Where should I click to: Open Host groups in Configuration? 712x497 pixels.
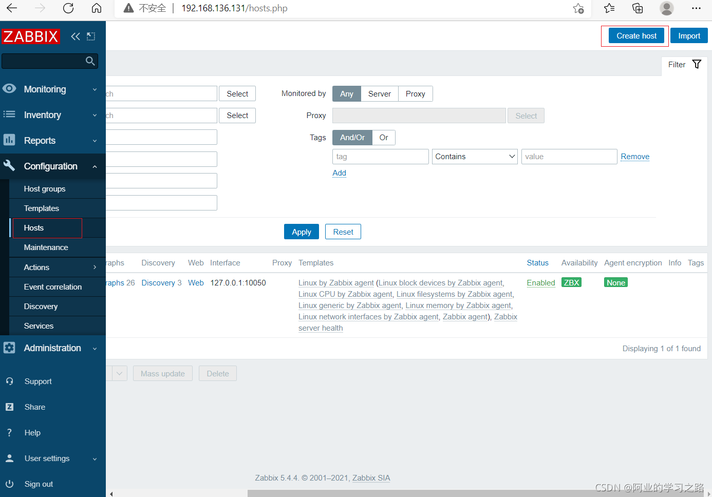coord(45,189)
